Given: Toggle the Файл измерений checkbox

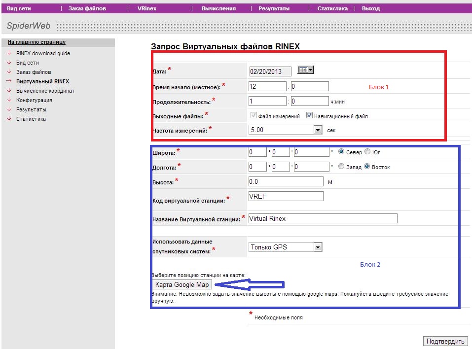Looking at the screenshot, I should click(x=254, y=115).
